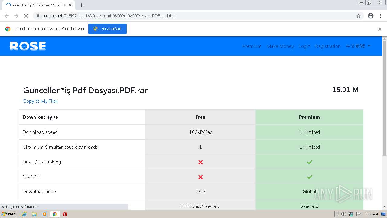This screenshot has width=387, height=218.
Task: Open Make Money link
Action: 280,46
